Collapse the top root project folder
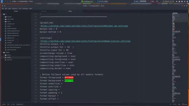The image size is (189, 106). (2, 14)
